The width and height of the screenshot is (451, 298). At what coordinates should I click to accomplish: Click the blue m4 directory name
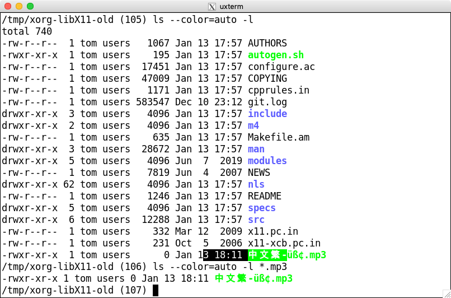[253, 125]
